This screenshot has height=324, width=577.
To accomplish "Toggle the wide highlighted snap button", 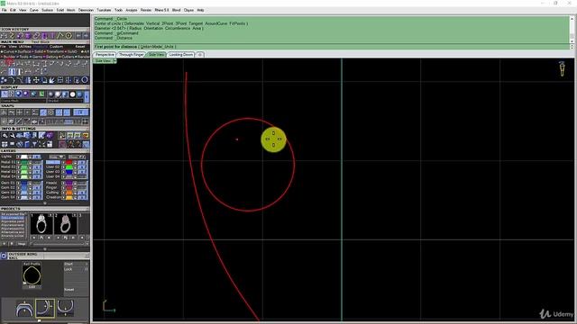I will click(x=80, y=112).
